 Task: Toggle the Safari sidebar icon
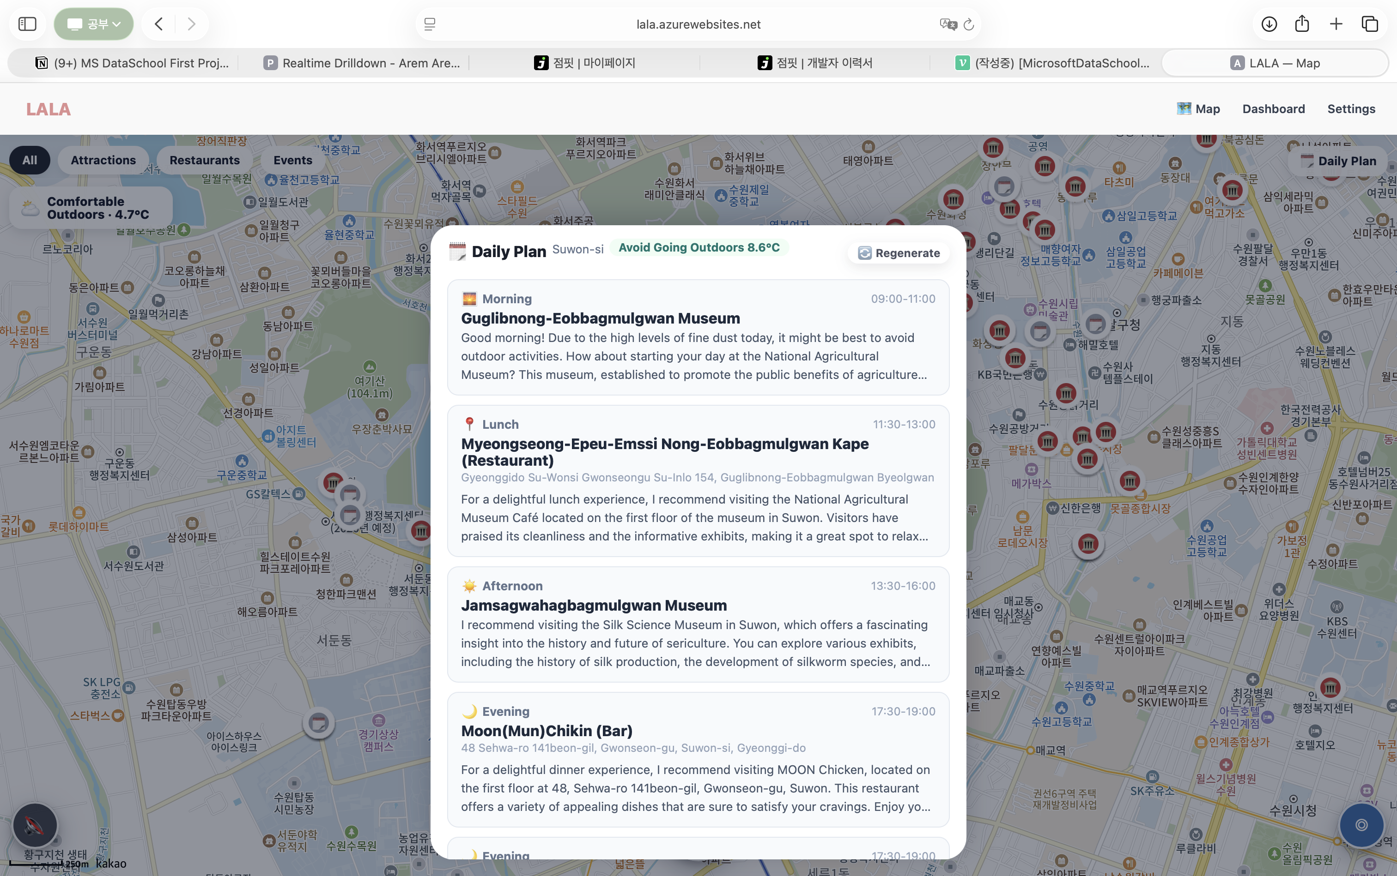tap(27, 24)
